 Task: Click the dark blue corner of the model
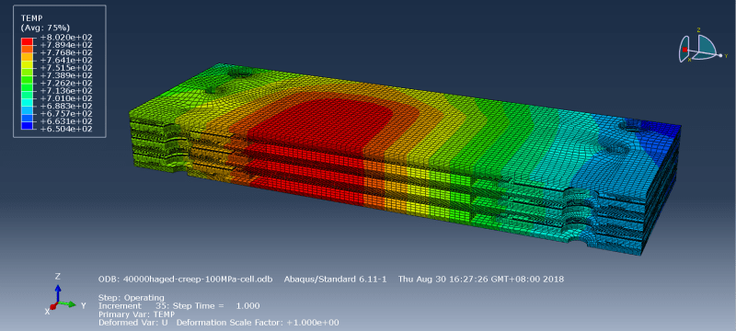pyautogui.click(x=661, y=127)
